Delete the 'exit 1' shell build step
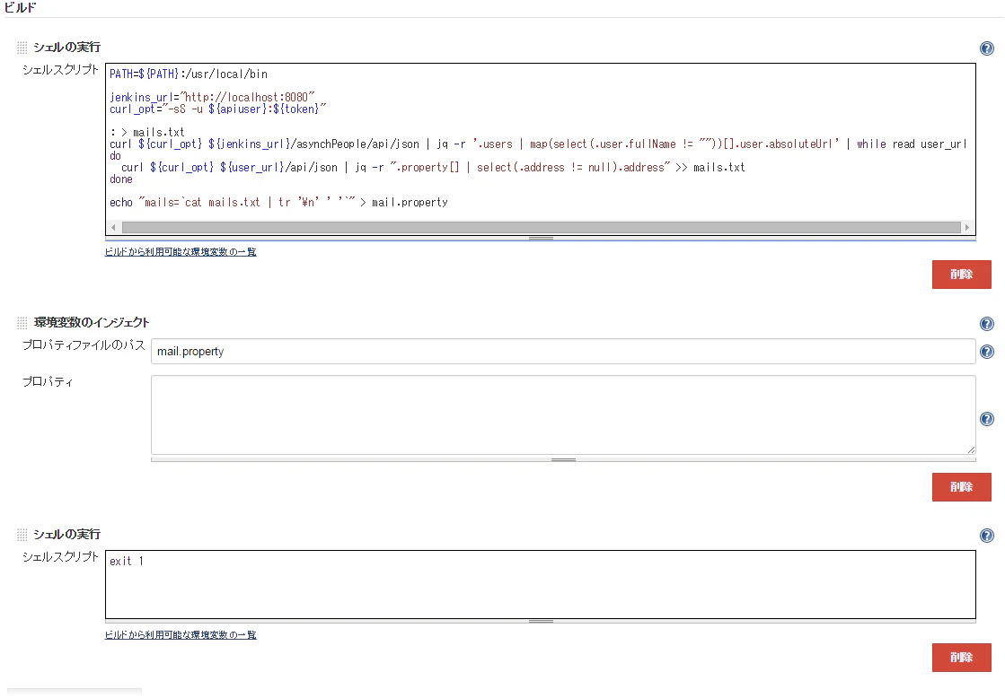The height and width of the screenshot is (698, 1005). [961, 657]
